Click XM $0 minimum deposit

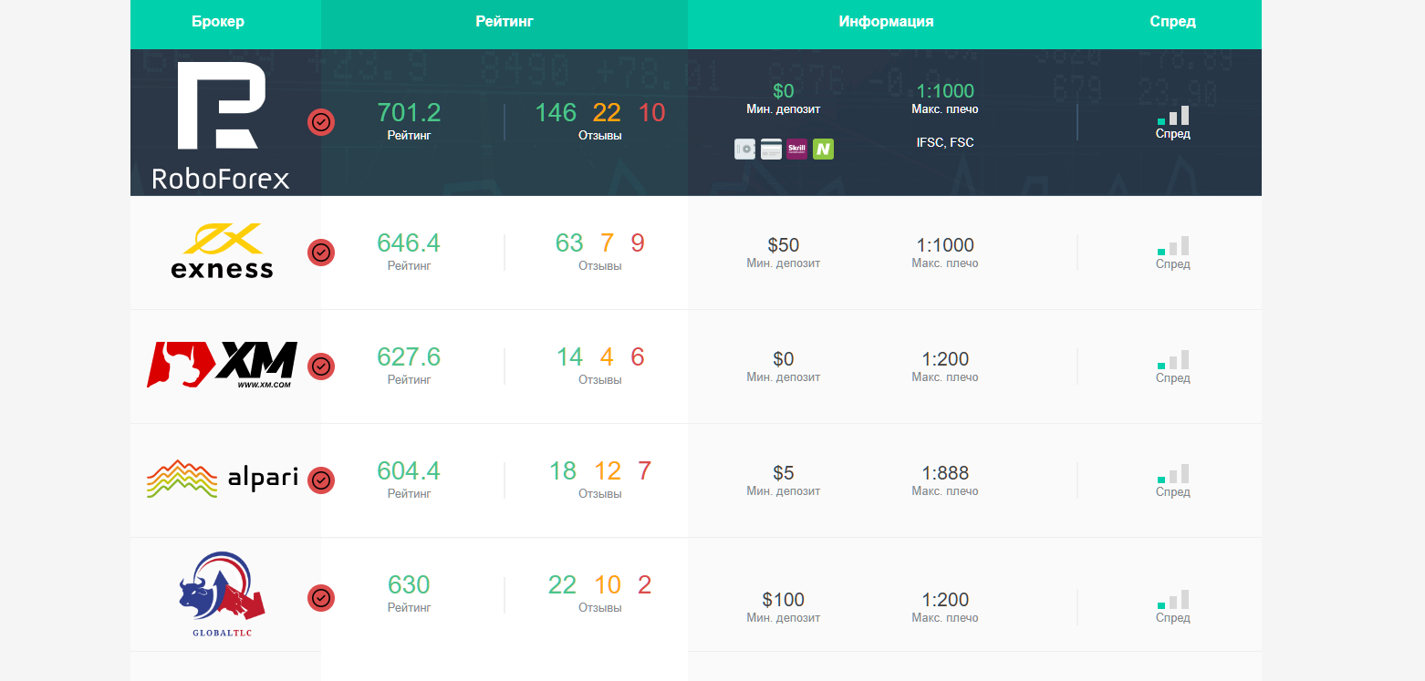(784, 359)
